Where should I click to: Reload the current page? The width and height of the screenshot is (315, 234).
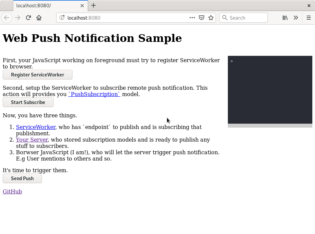click(x=28, y=17)
